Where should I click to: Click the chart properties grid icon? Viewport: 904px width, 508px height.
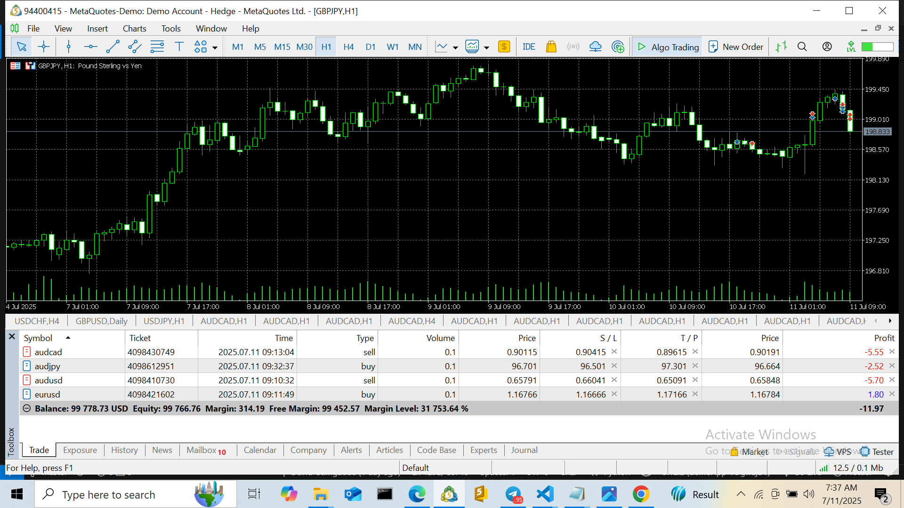(x=16, y=66)
